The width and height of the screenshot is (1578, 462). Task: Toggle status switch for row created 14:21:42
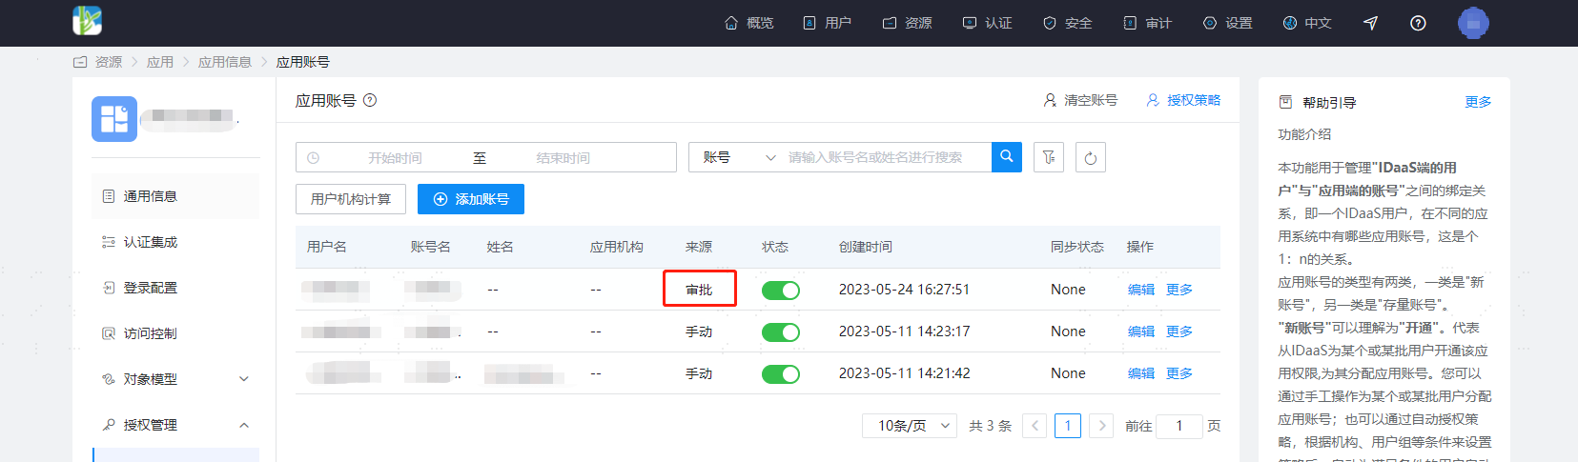point(781,373)
